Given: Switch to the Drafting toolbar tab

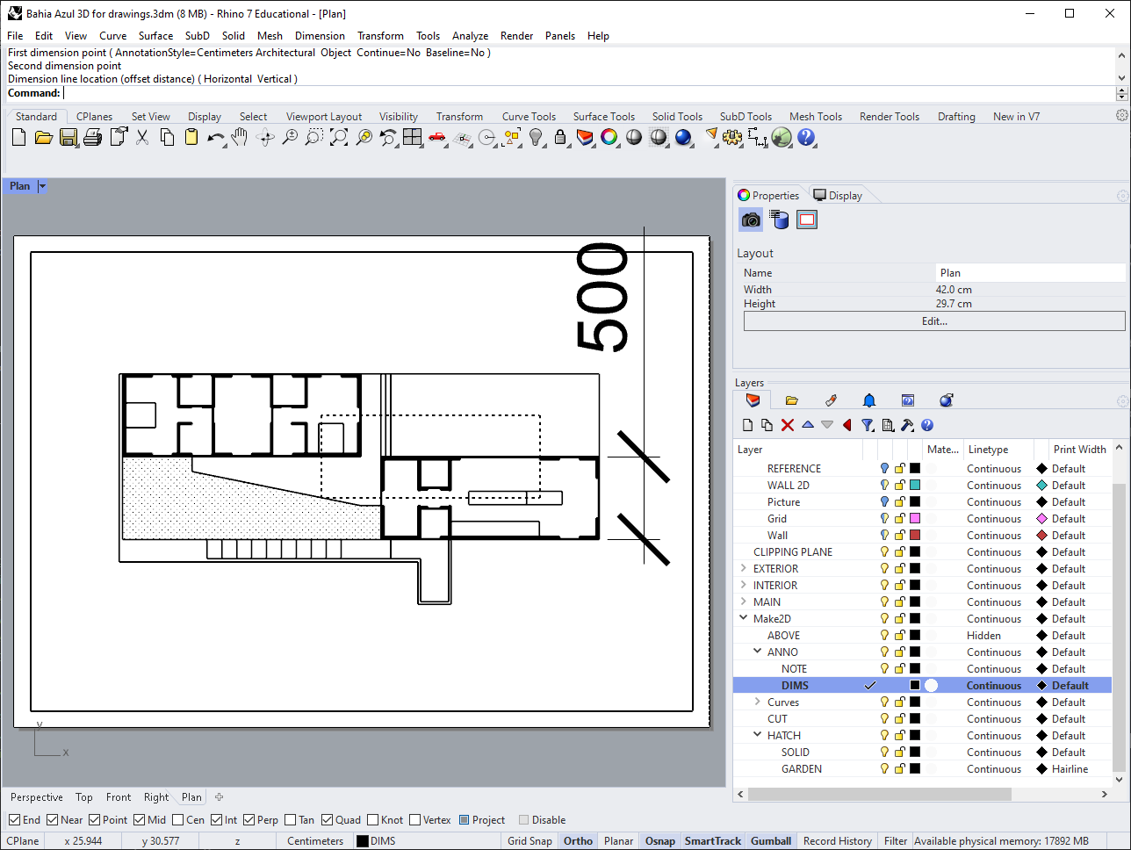Looking at the screenshot, I should (x=956, y=117).
